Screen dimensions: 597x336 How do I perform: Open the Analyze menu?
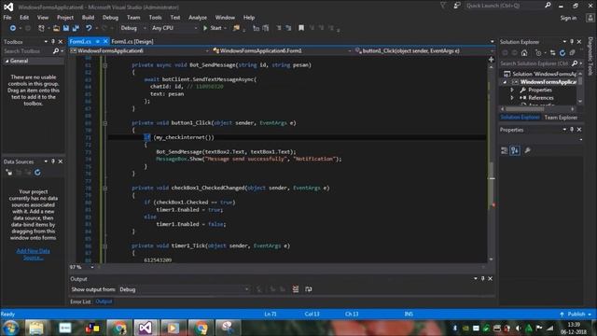click(198, 18)
